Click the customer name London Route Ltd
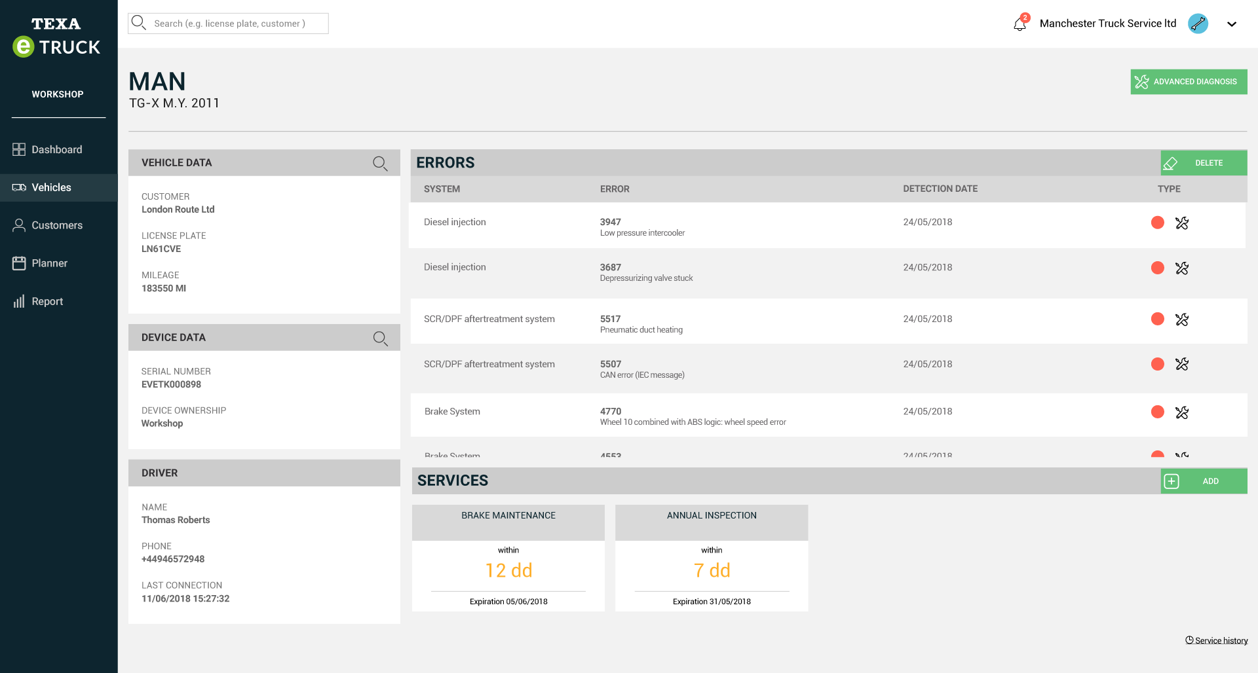The width and height of the screenshot is (1258, 673). (x=178, y=209)
